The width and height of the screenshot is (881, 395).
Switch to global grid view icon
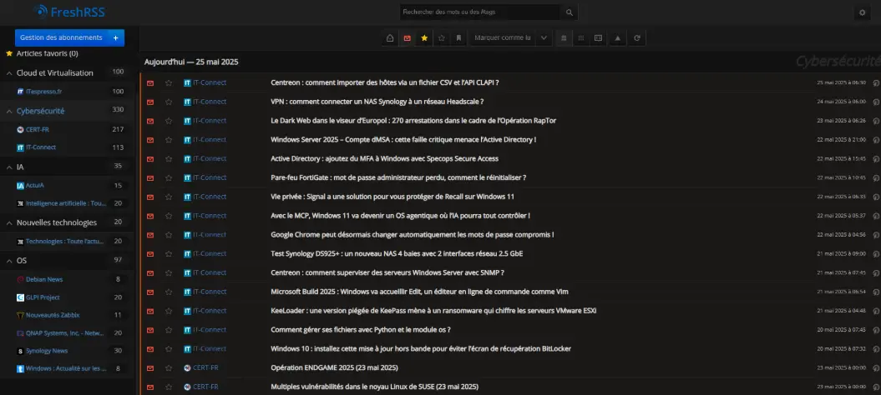[581, 38]
